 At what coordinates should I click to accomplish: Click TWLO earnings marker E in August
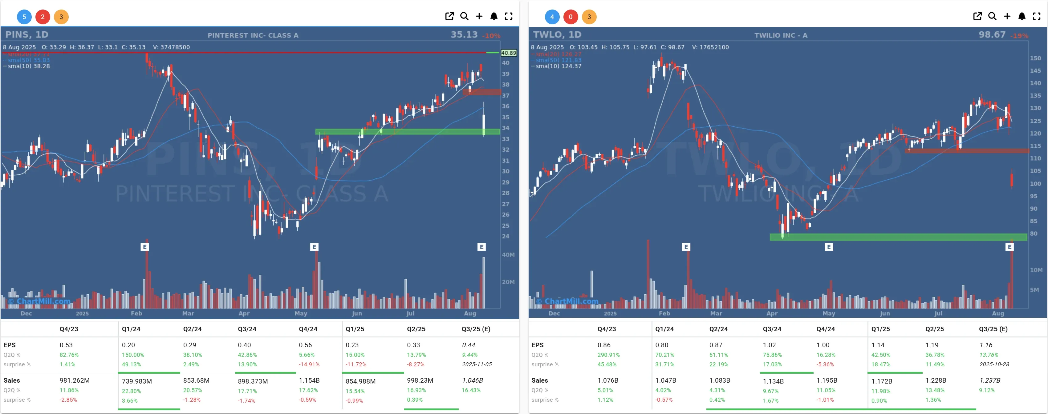coord(1009,247)
